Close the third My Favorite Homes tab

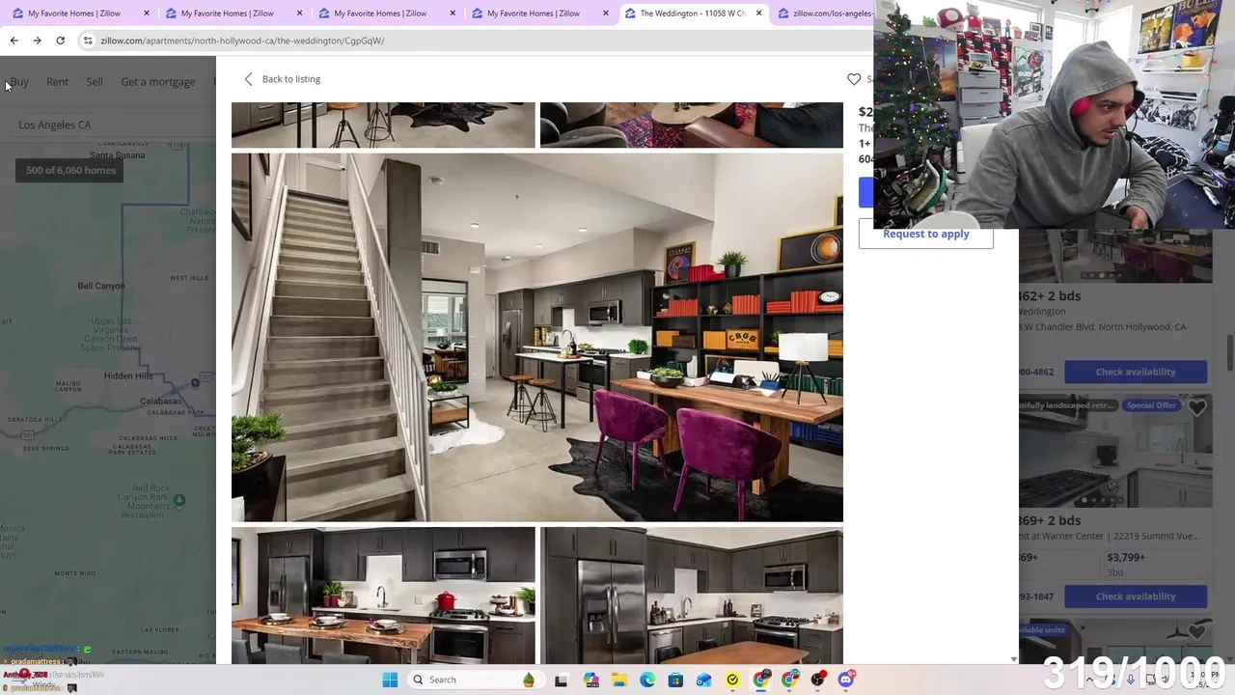pyautogui.click(x=453, y=14)
